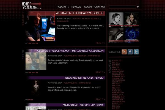The image size is (165, 110).
Task: Open the Observer: Randolph & Mortimer post title
Action: [70, 51]
